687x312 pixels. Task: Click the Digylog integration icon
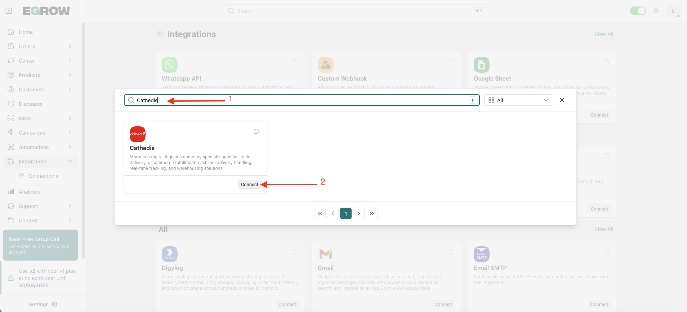point(170,254)
